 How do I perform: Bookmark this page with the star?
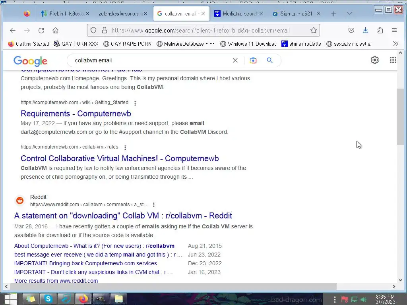pos(314,30)
